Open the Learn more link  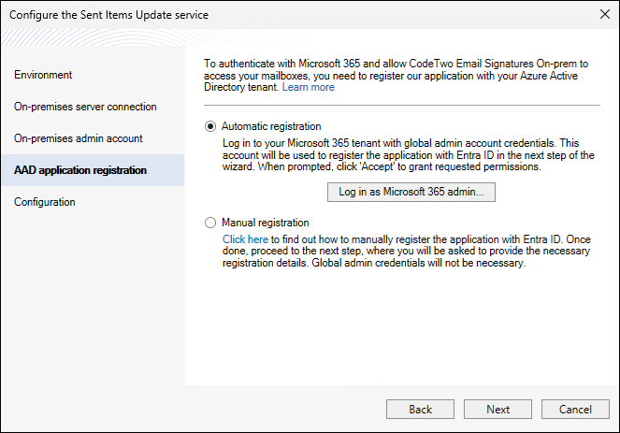pos(308,87)
